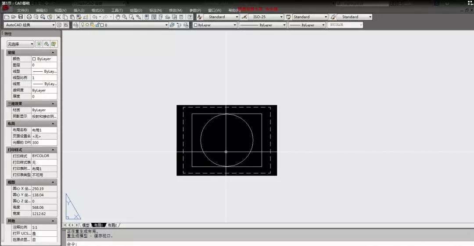Image resolution: width=474 pixels, height=246 pixels.
Task: Collapse the 视图 section
Action: pyautogui.click(x=53, y=183)
